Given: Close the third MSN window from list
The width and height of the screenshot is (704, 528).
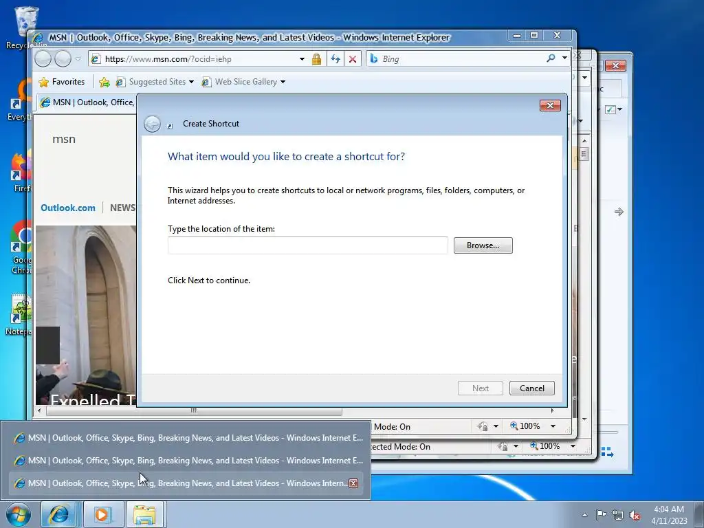Looking at the screenshot, I should 353,483.
